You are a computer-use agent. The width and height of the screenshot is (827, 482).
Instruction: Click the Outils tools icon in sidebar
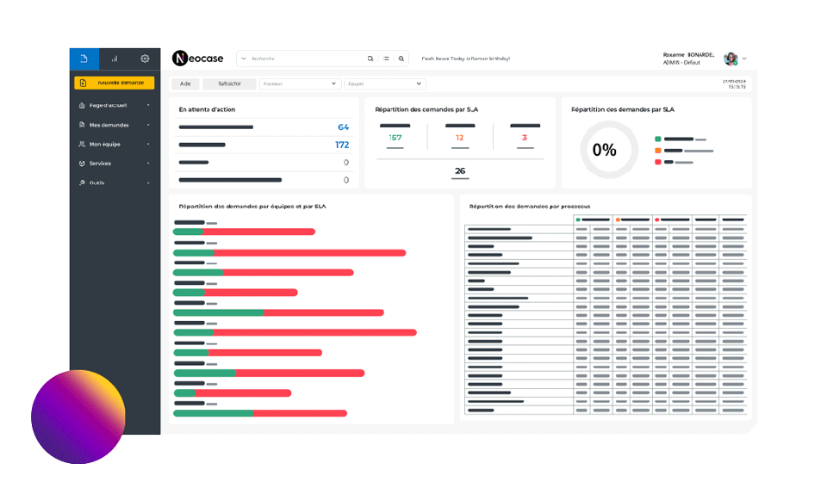point(82,182)
